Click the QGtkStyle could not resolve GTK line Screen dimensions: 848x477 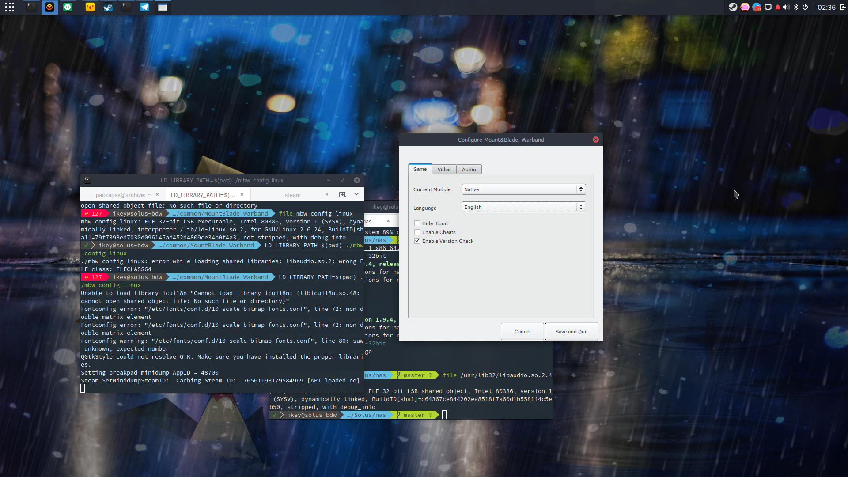point(222,357)
